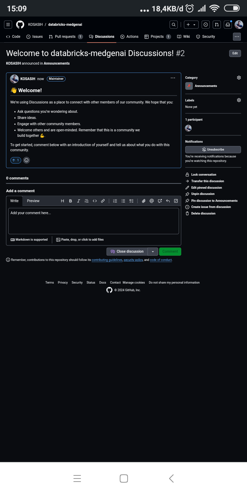The image size is (247, 495).
Task: Click Unpin discussion
Action: (x=200, y=194)
